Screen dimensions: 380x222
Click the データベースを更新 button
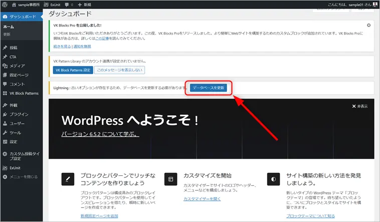tap(210, 88)
